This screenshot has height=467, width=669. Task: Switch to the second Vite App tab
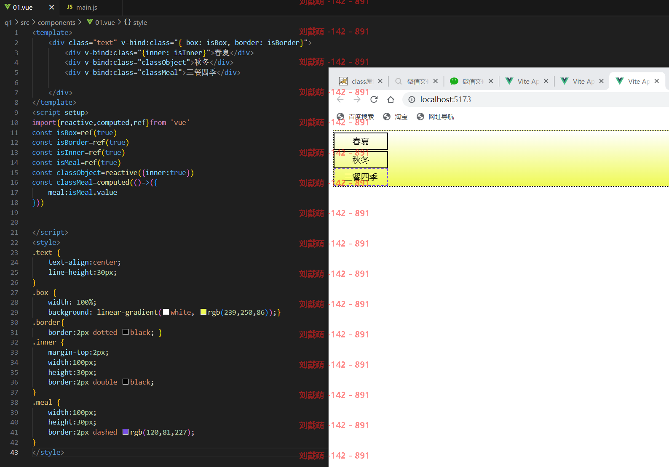[x=578, y=81]
